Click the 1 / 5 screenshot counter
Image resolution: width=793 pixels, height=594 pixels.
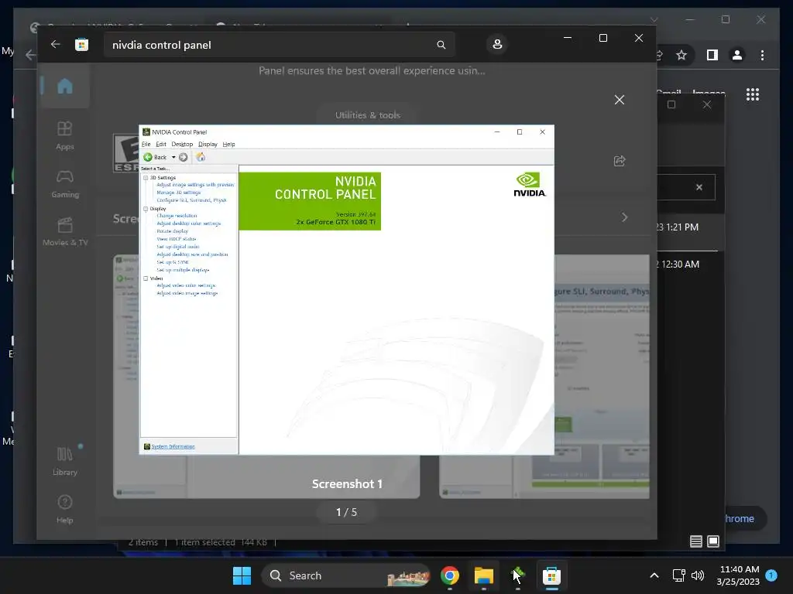[x=346, y=512]
